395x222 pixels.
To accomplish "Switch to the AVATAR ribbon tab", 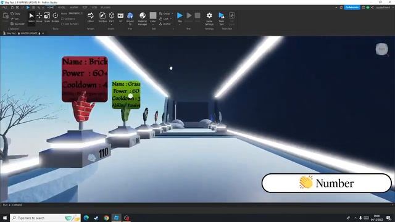I will point(74,7).
